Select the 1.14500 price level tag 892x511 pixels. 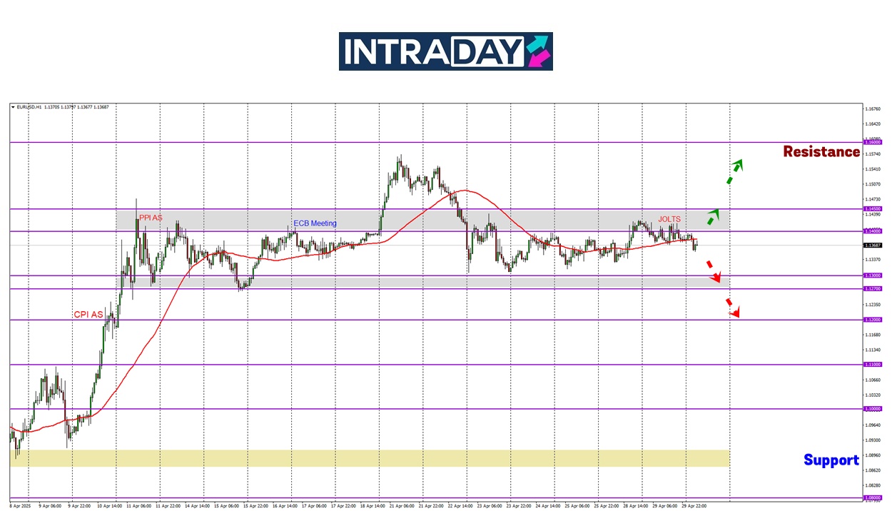point(873,209)
